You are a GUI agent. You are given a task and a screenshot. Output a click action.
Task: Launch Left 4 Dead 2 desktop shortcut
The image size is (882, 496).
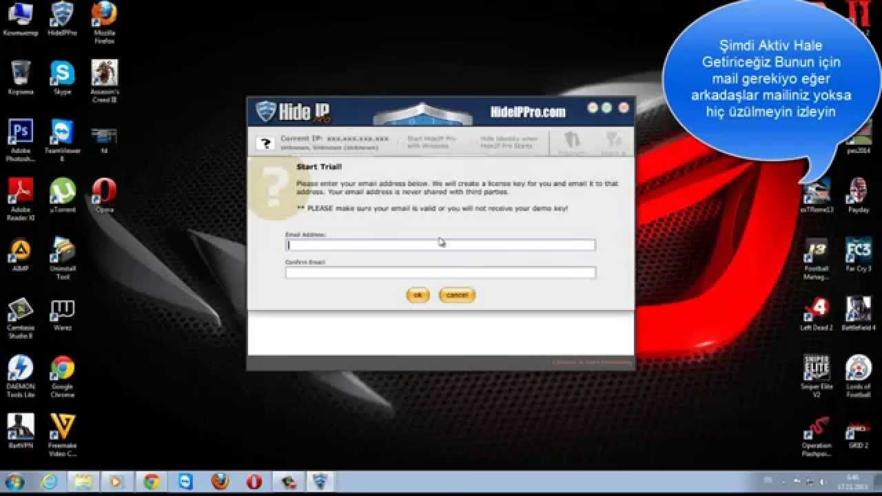point(816,314)
